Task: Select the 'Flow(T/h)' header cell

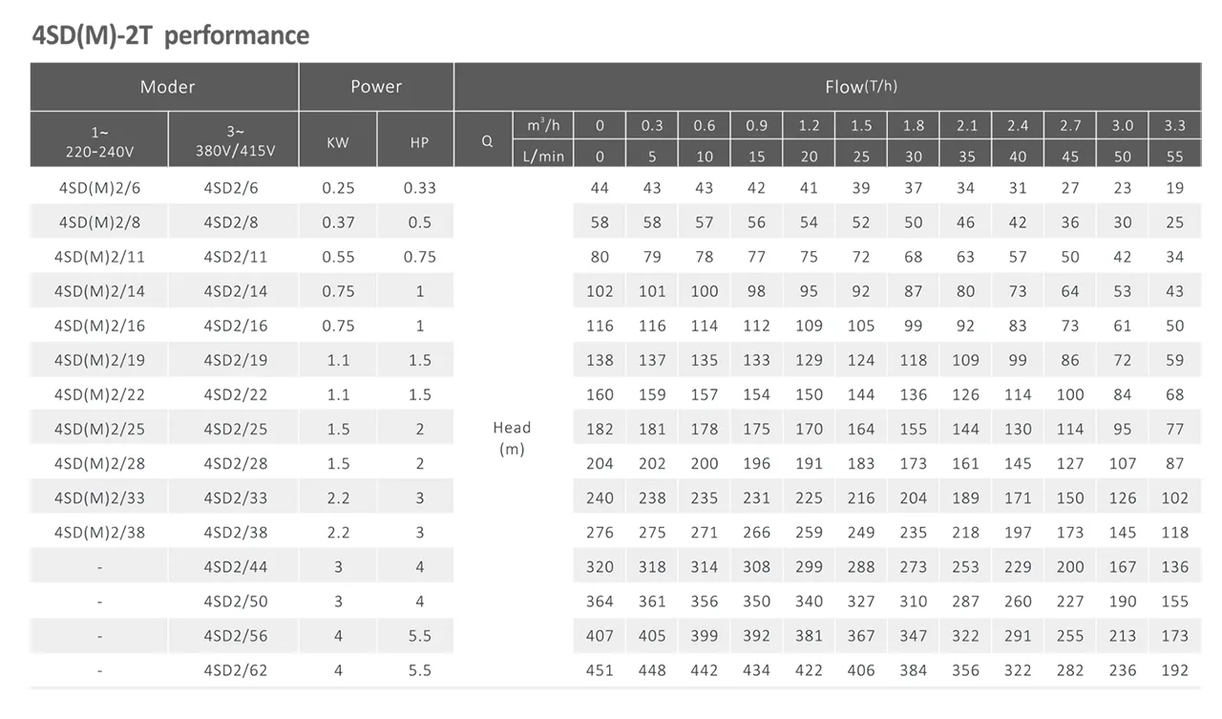Action: 860,87
